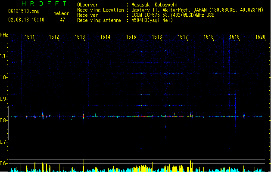
Task: Click the 1518 time marker
Action: coord(209,37)
